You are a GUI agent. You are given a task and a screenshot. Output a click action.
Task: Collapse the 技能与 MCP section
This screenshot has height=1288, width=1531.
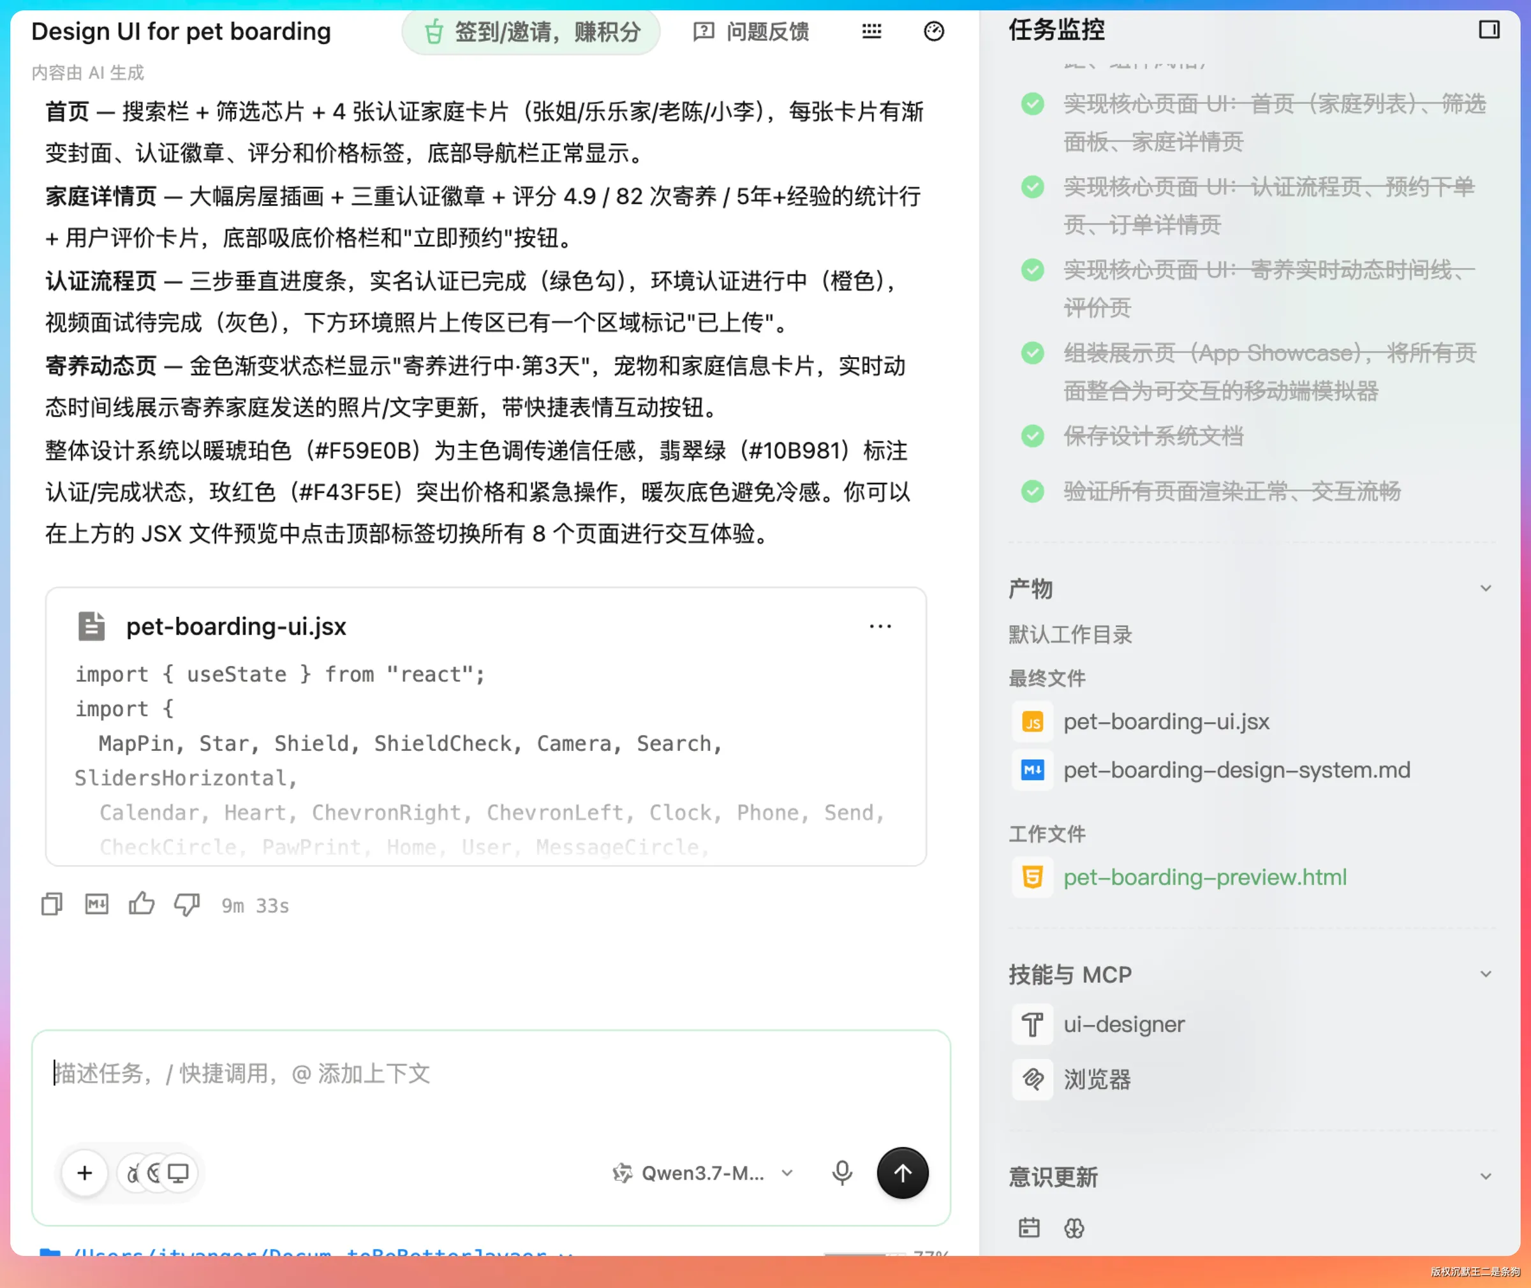tap(1486, 974)
